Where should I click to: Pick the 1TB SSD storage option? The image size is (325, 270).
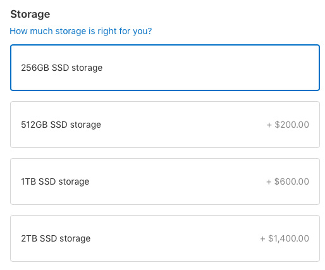pyautogui.click(x=165, y=181)
